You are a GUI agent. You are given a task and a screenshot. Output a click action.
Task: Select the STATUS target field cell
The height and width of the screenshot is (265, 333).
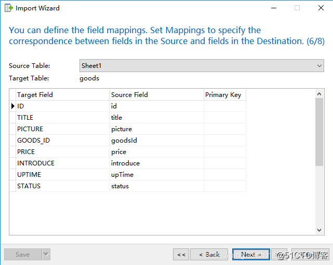click(x=63, y=186)
